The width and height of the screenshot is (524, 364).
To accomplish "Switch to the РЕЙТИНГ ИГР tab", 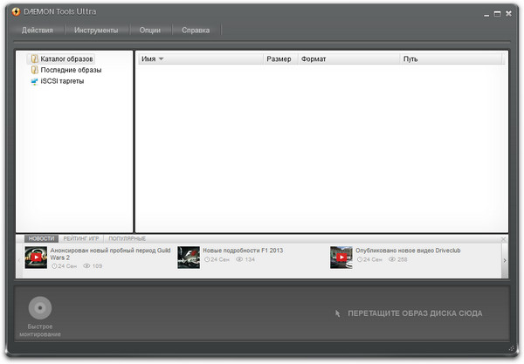I will [81, 238].
